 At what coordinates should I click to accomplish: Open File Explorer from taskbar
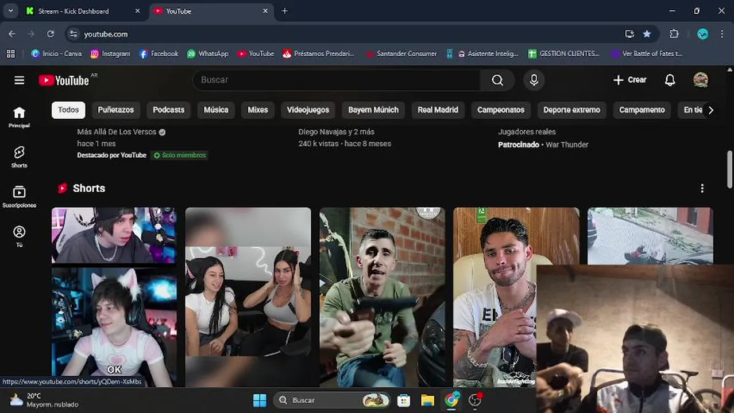tap(427, 400)
